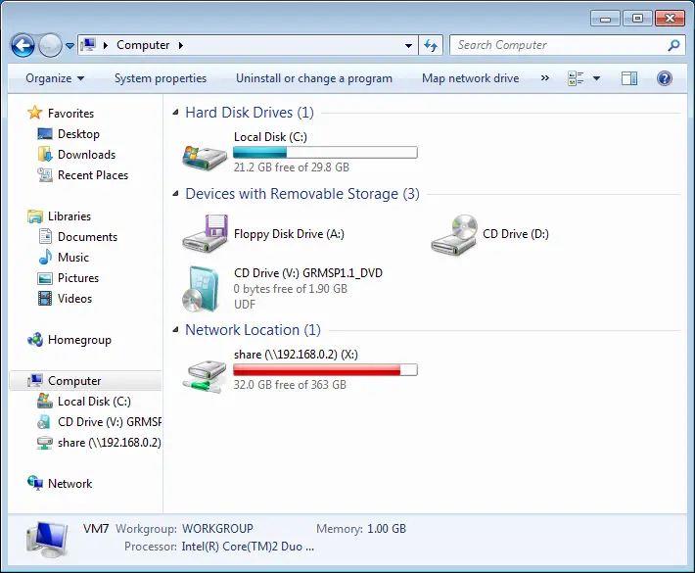Open the Pictures library

click(78, 278)
